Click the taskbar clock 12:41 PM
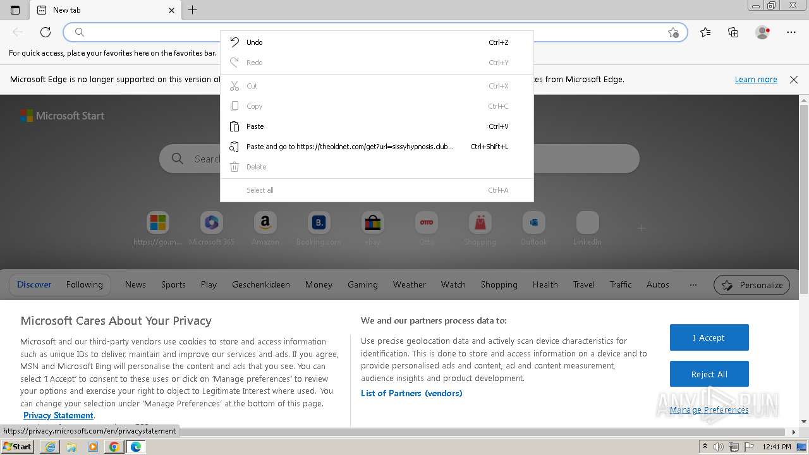The image size is (809, 455). coord(777,447)
